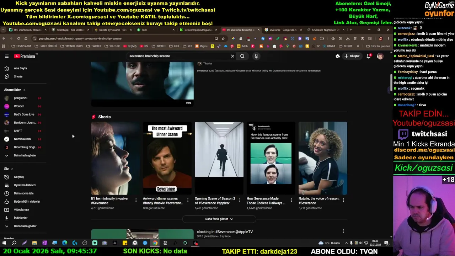Open options menu for 'Opening Scene of Season 2'
Screen dimensions: 455x256
click(x=240, y=200)
